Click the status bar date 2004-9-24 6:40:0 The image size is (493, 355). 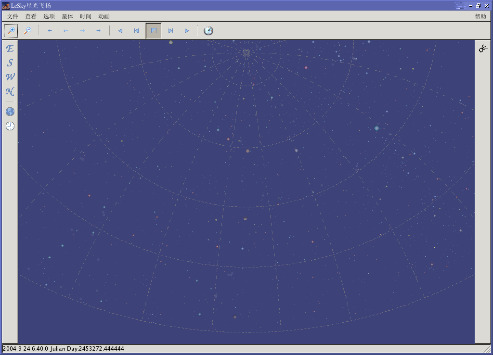(26, 349)
